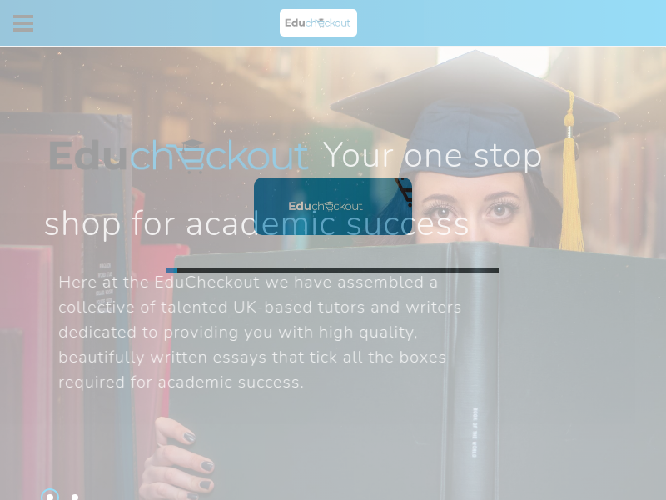Click the blue loading overlay's EduCheckout logo
The height and width of the screenshot is (500, 666).
(x=326, y=206)
